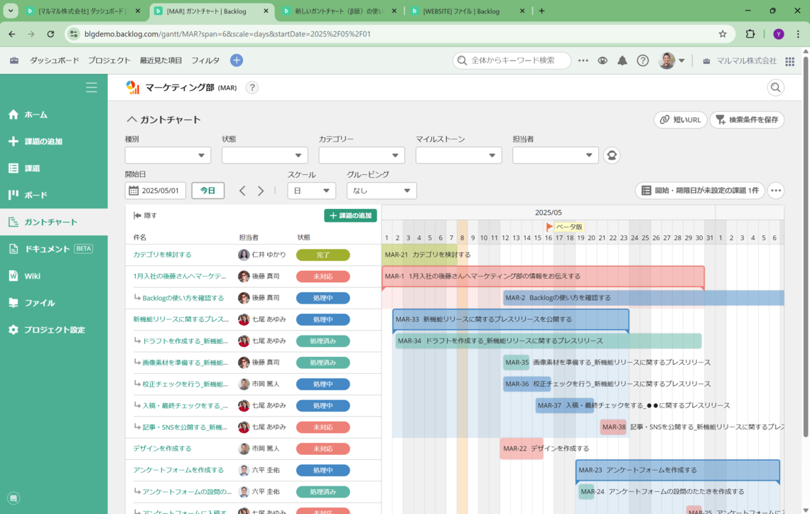Click the MAR-38 gantt bar
Image resolution: width=810 pixels, height=514 pixels.
(x=614, y=427)
